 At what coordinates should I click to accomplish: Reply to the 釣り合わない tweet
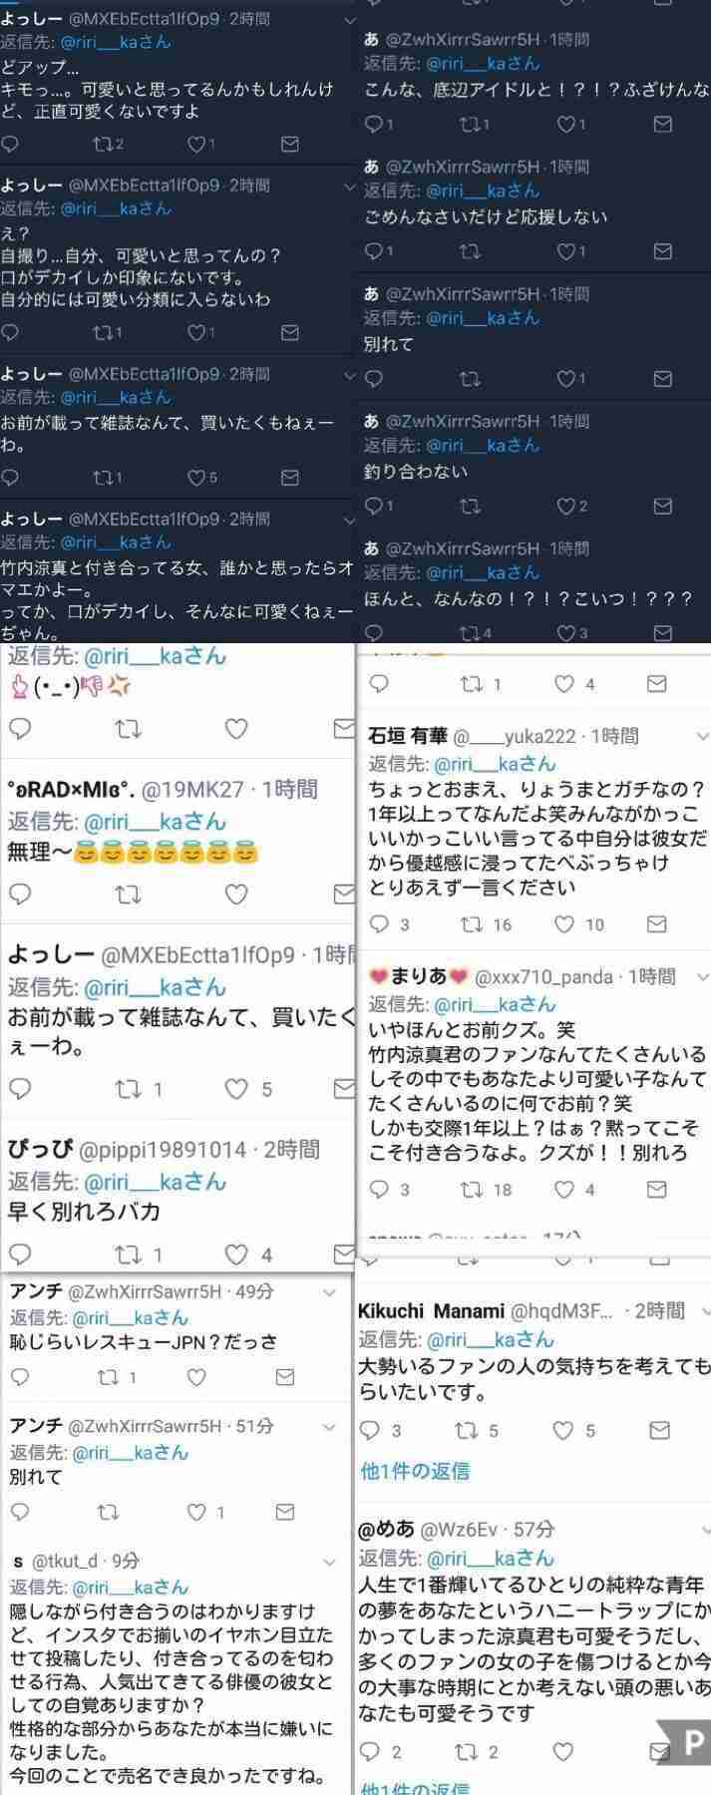[373, 506]
